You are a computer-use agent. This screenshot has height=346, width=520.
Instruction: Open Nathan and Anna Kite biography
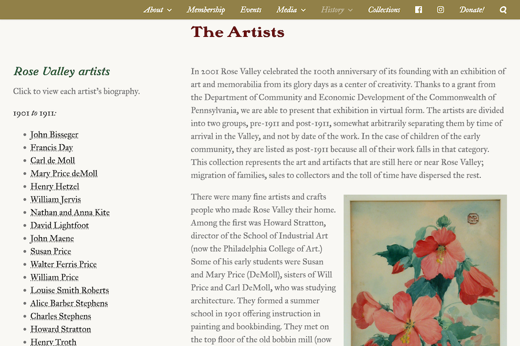[x=70, y=213]
